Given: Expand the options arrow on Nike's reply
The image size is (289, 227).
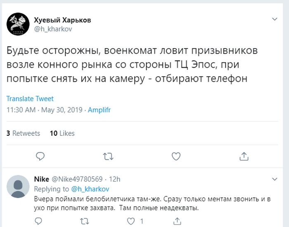Looking at the screenshot, I should coord(275,179).
